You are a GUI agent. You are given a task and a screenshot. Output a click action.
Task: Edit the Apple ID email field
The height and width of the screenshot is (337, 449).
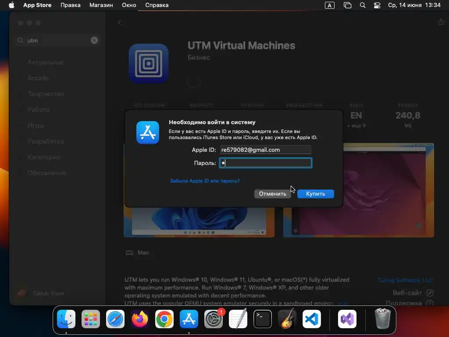tap(265, 150)
